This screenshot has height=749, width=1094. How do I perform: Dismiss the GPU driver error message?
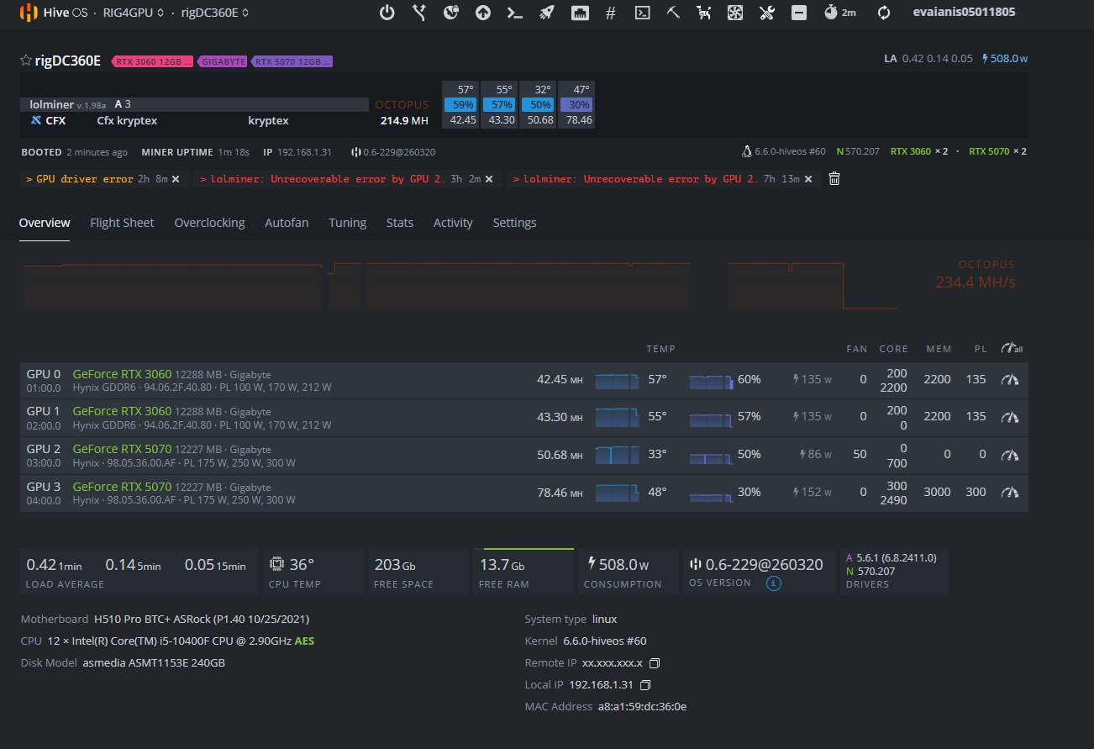tap(176, 179)
